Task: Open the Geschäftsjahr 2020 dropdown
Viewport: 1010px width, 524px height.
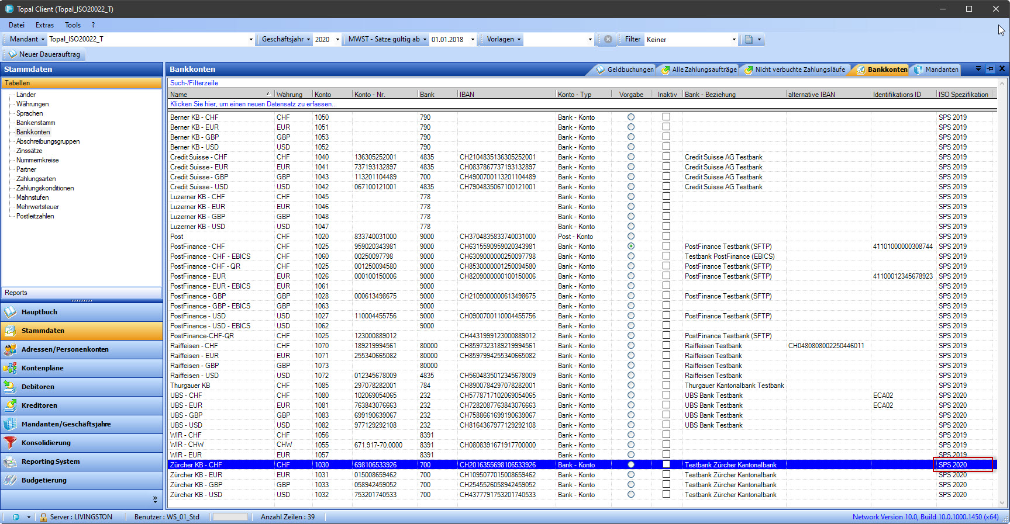Action: point(337,40)
